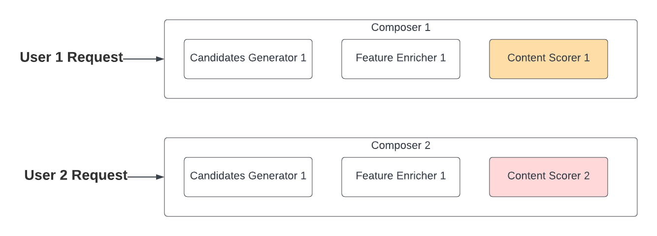Click empty space between Composer 2's Candidates Generator and Feature Enricher
The image size is (657, 236).
(327, 177)
